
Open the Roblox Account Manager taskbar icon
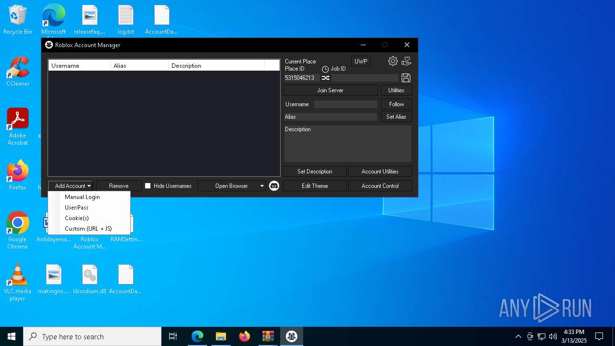point(291,336)
